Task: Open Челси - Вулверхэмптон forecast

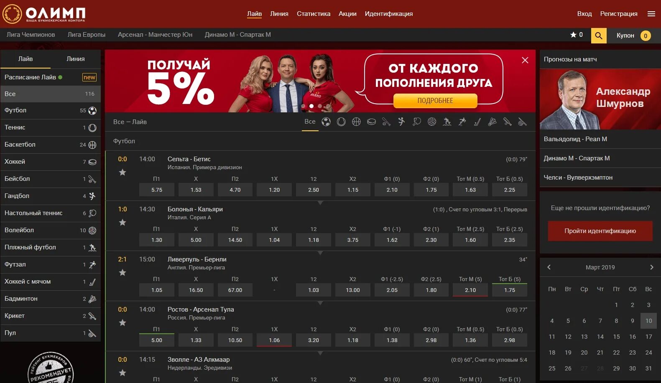Action: (x=600, y=178)
